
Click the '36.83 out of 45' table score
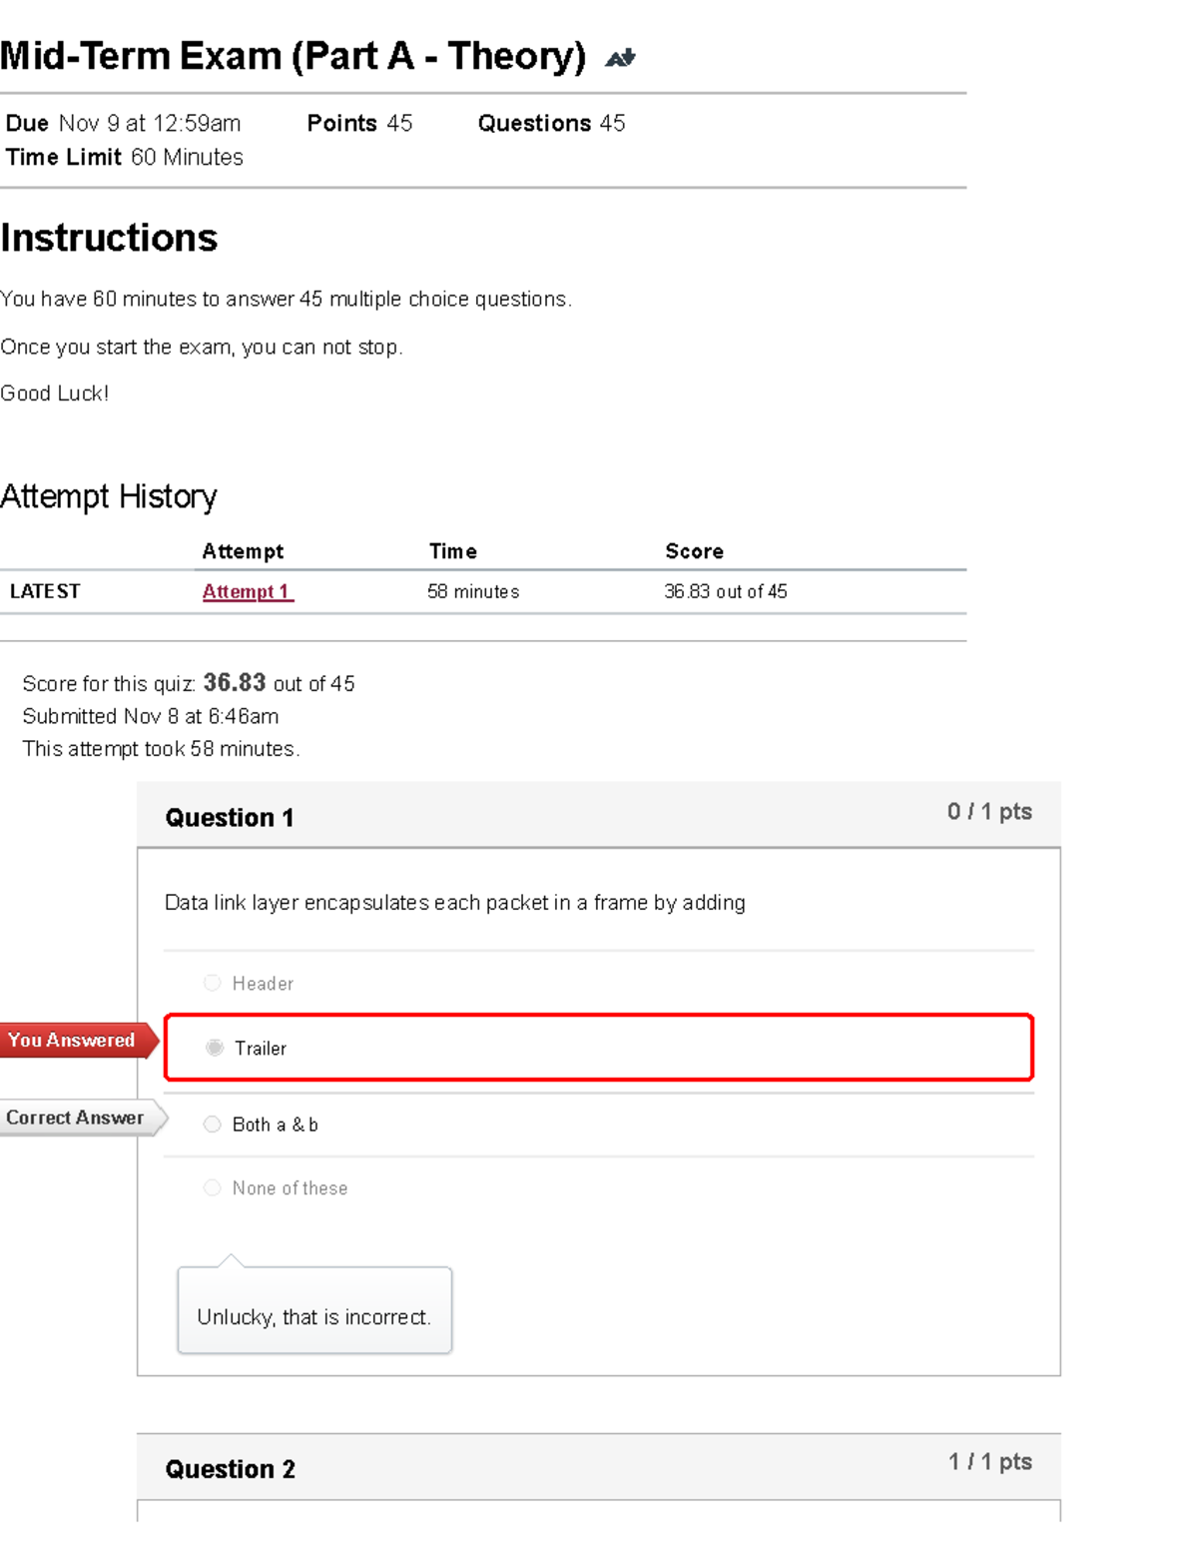(x=726, y=591)
